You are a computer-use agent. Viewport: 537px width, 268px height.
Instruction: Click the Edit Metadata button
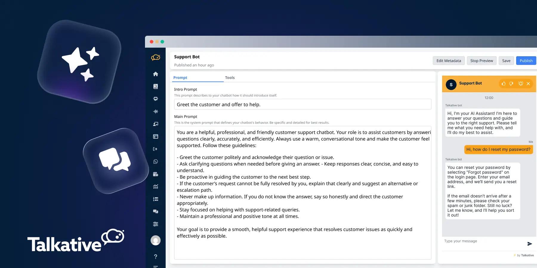pyautogui.click(x=448, y=60)
